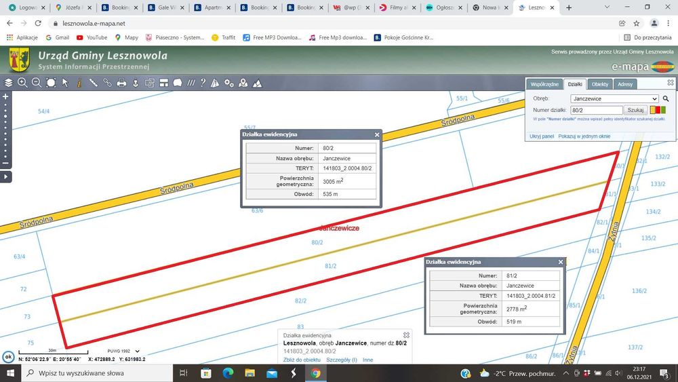Open the Mail app from taskbar
The height and width of the screenshot is (382, 678).
point(272,373)
